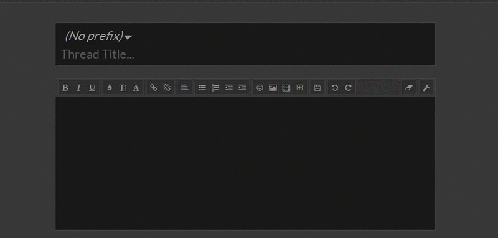Insert a link with chain icon

point(154,88)
